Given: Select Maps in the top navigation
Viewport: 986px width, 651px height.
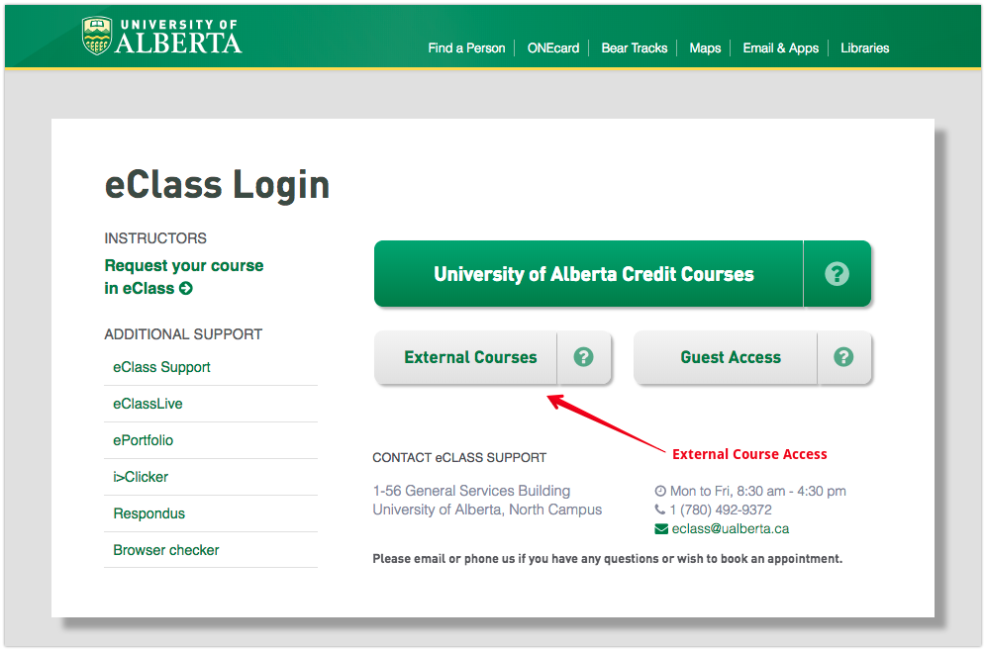Looking at the screenshot, I should click(x=705, y=47).
